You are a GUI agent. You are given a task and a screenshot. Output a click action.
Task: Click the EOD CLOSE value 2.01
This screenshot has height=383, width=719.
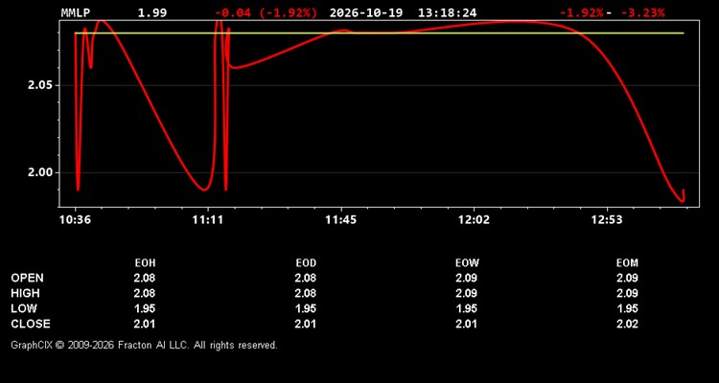(x=306, y=324)
